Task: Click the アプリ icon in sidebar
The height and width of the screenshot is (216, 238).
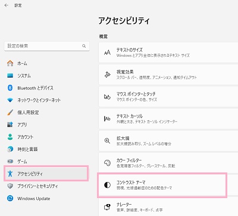Action: point(10,125)
